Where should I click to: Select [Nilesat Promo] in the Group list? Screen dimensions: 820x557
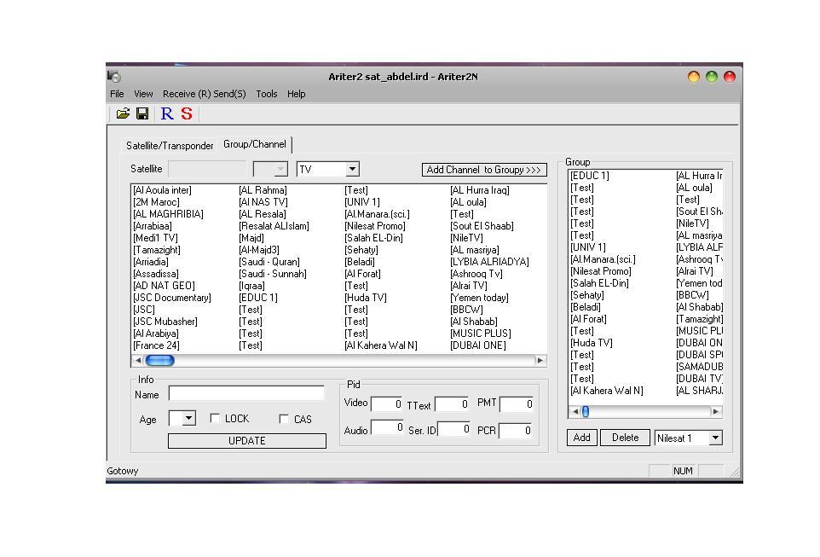pyautogui.click(x=601, y=271)
